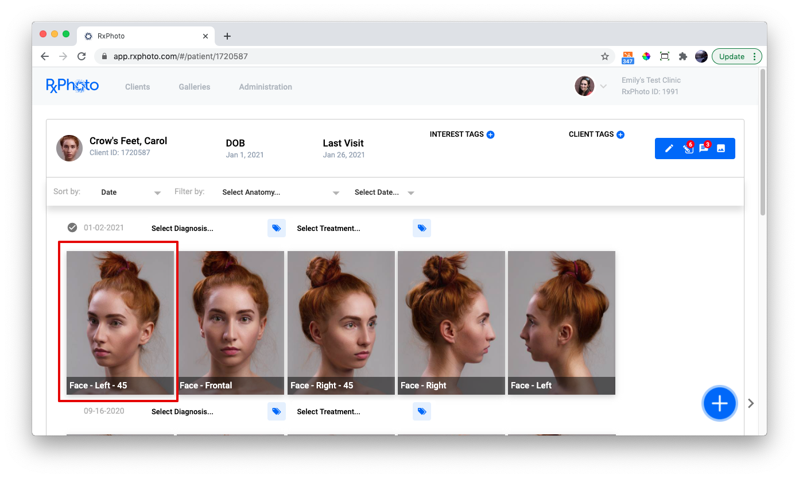The image size is (799, 478).
Task: Open the Clients menu
Action: pyautogui.click(x=138, y=87)
